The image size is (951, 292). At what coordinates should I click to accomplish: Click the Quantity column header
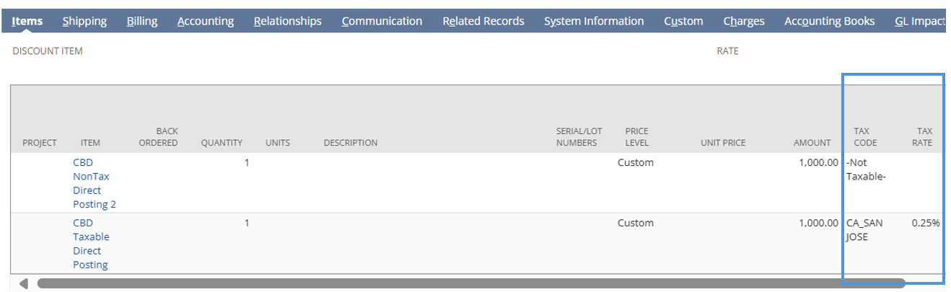[x=222, y=143]
